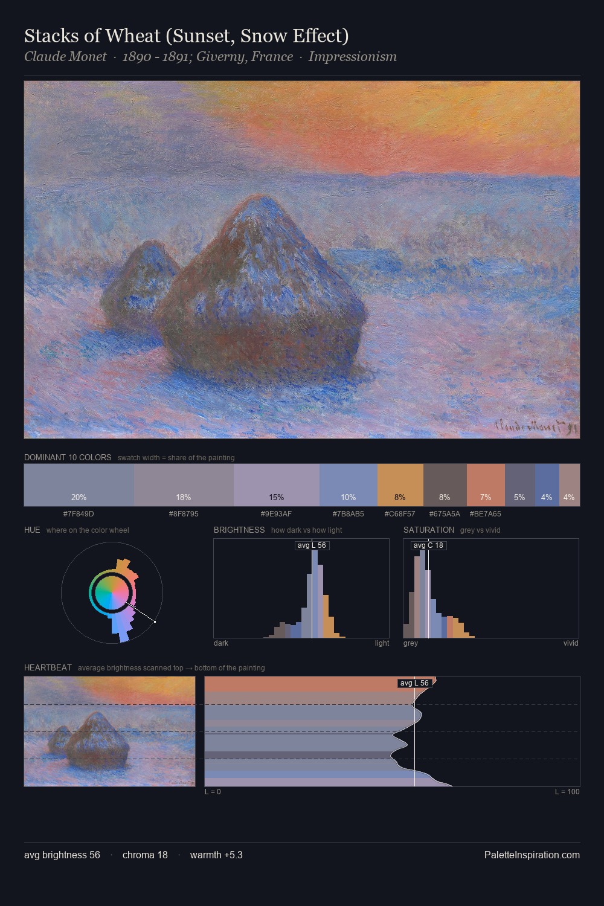Click the 'HUE' section heading
604x906 pixels.
pyautogui.click(x=32, y=530)
